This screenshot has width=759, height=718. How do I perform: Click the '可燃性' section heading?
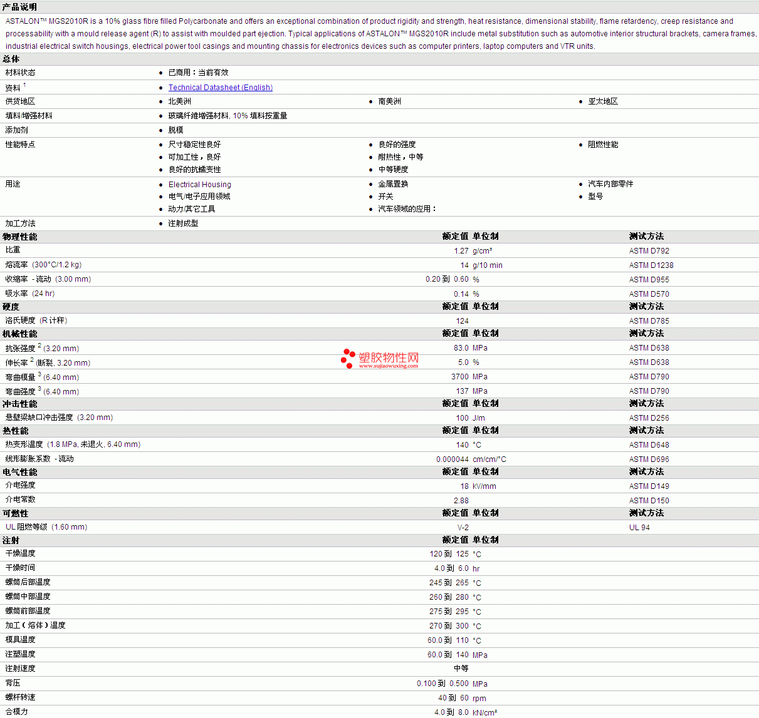(x=16, y=513)
